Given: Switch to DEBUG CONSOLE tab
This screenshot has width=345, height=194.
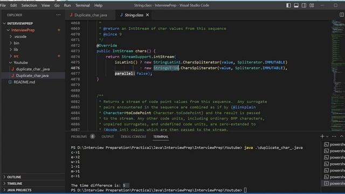Looking at the screenshot, I should coord(133,136).
